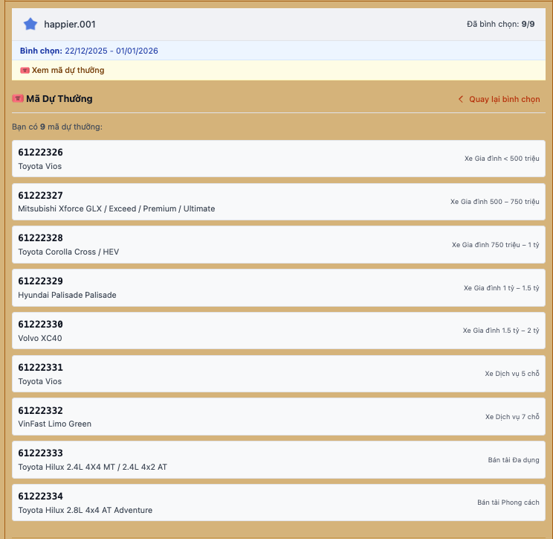The height and width of the screenshot is (539, 553).
Task: Select prize code 61222328
Action: coord(41,238)
